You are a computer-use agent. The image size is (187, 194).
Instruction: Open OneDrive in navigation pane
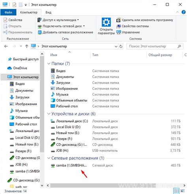[x=17, y=68]
